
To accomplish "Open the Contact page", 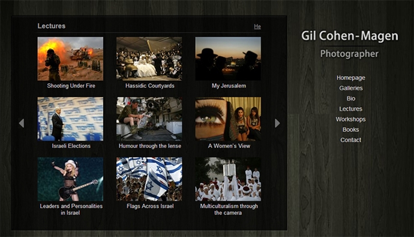I will point(350,140).
